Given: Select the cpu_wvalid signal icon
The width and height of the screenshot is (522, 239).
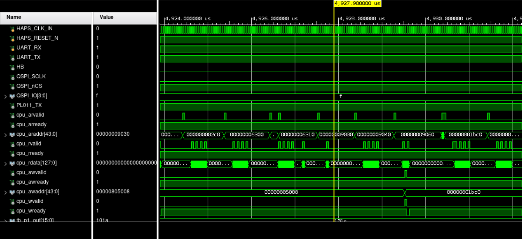Looking at the screenshot, I should (12, 201).
